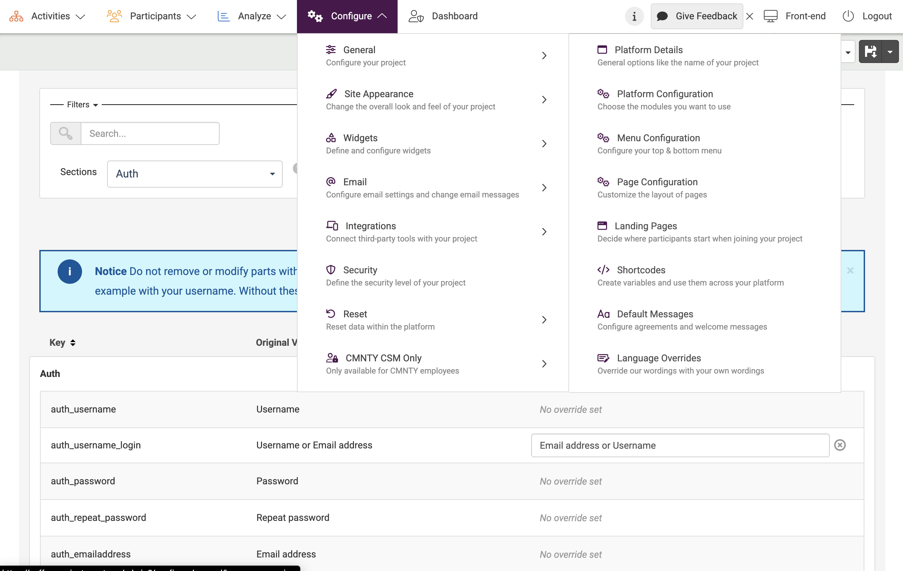
Task: Click the save icon button
Action: 870,52
